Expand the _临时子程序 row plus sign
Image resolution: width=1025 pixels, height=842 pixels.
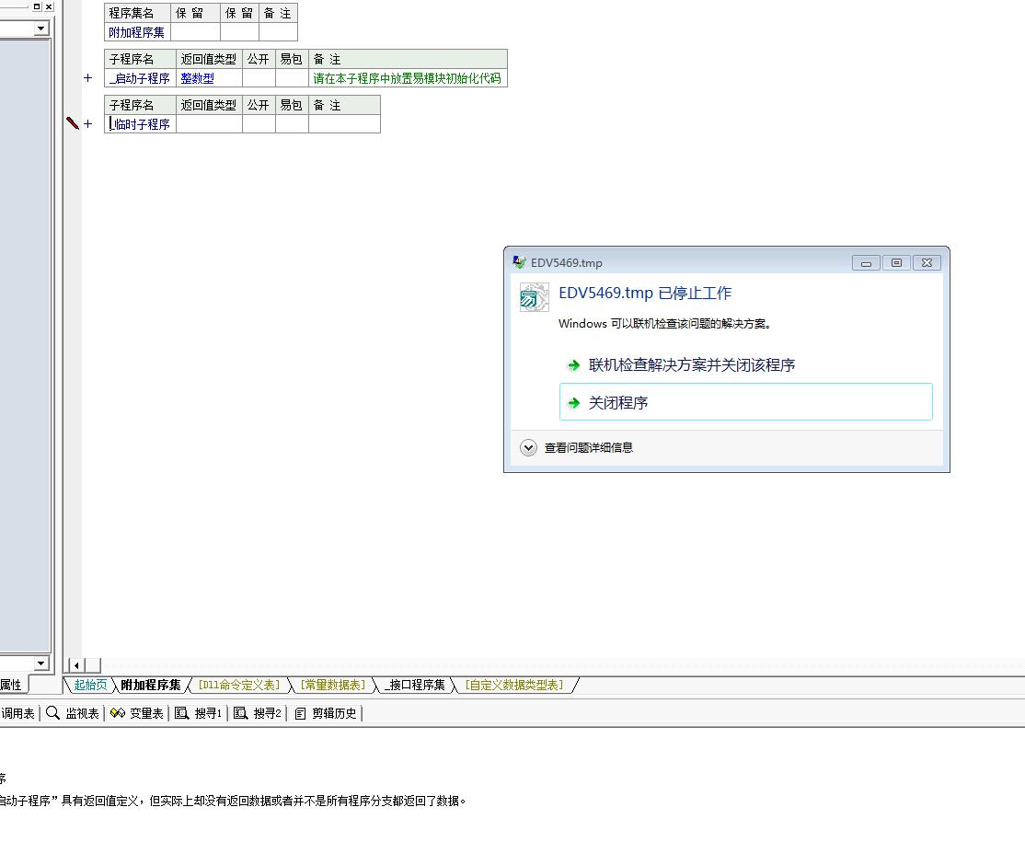[88, 123]
